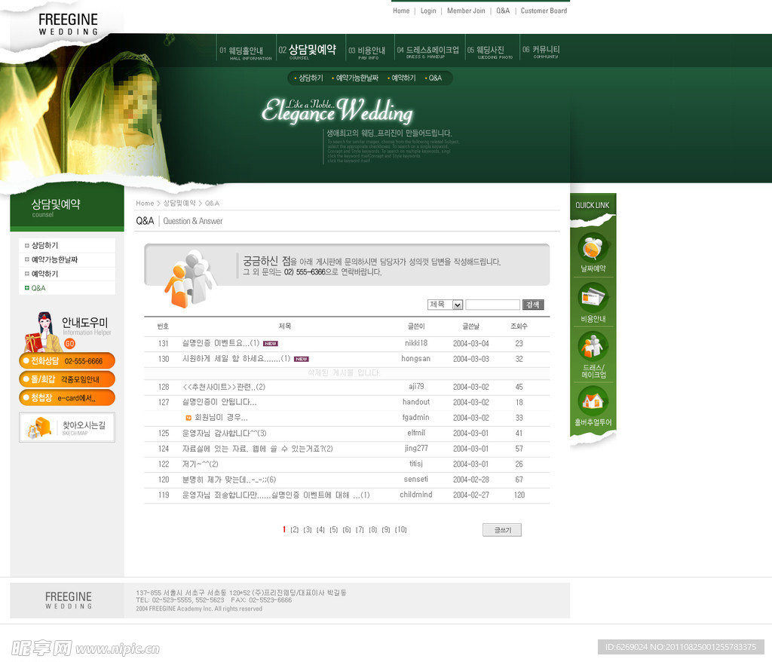Click the people figure graphic in Q&A banner
The width and height of the screenshot is (772, 662).
coord(189,278)
